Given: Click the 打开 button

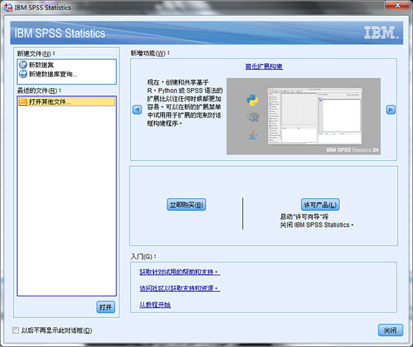Looking at the screenshot, I should pyautogui.click(x=105, y=307).
